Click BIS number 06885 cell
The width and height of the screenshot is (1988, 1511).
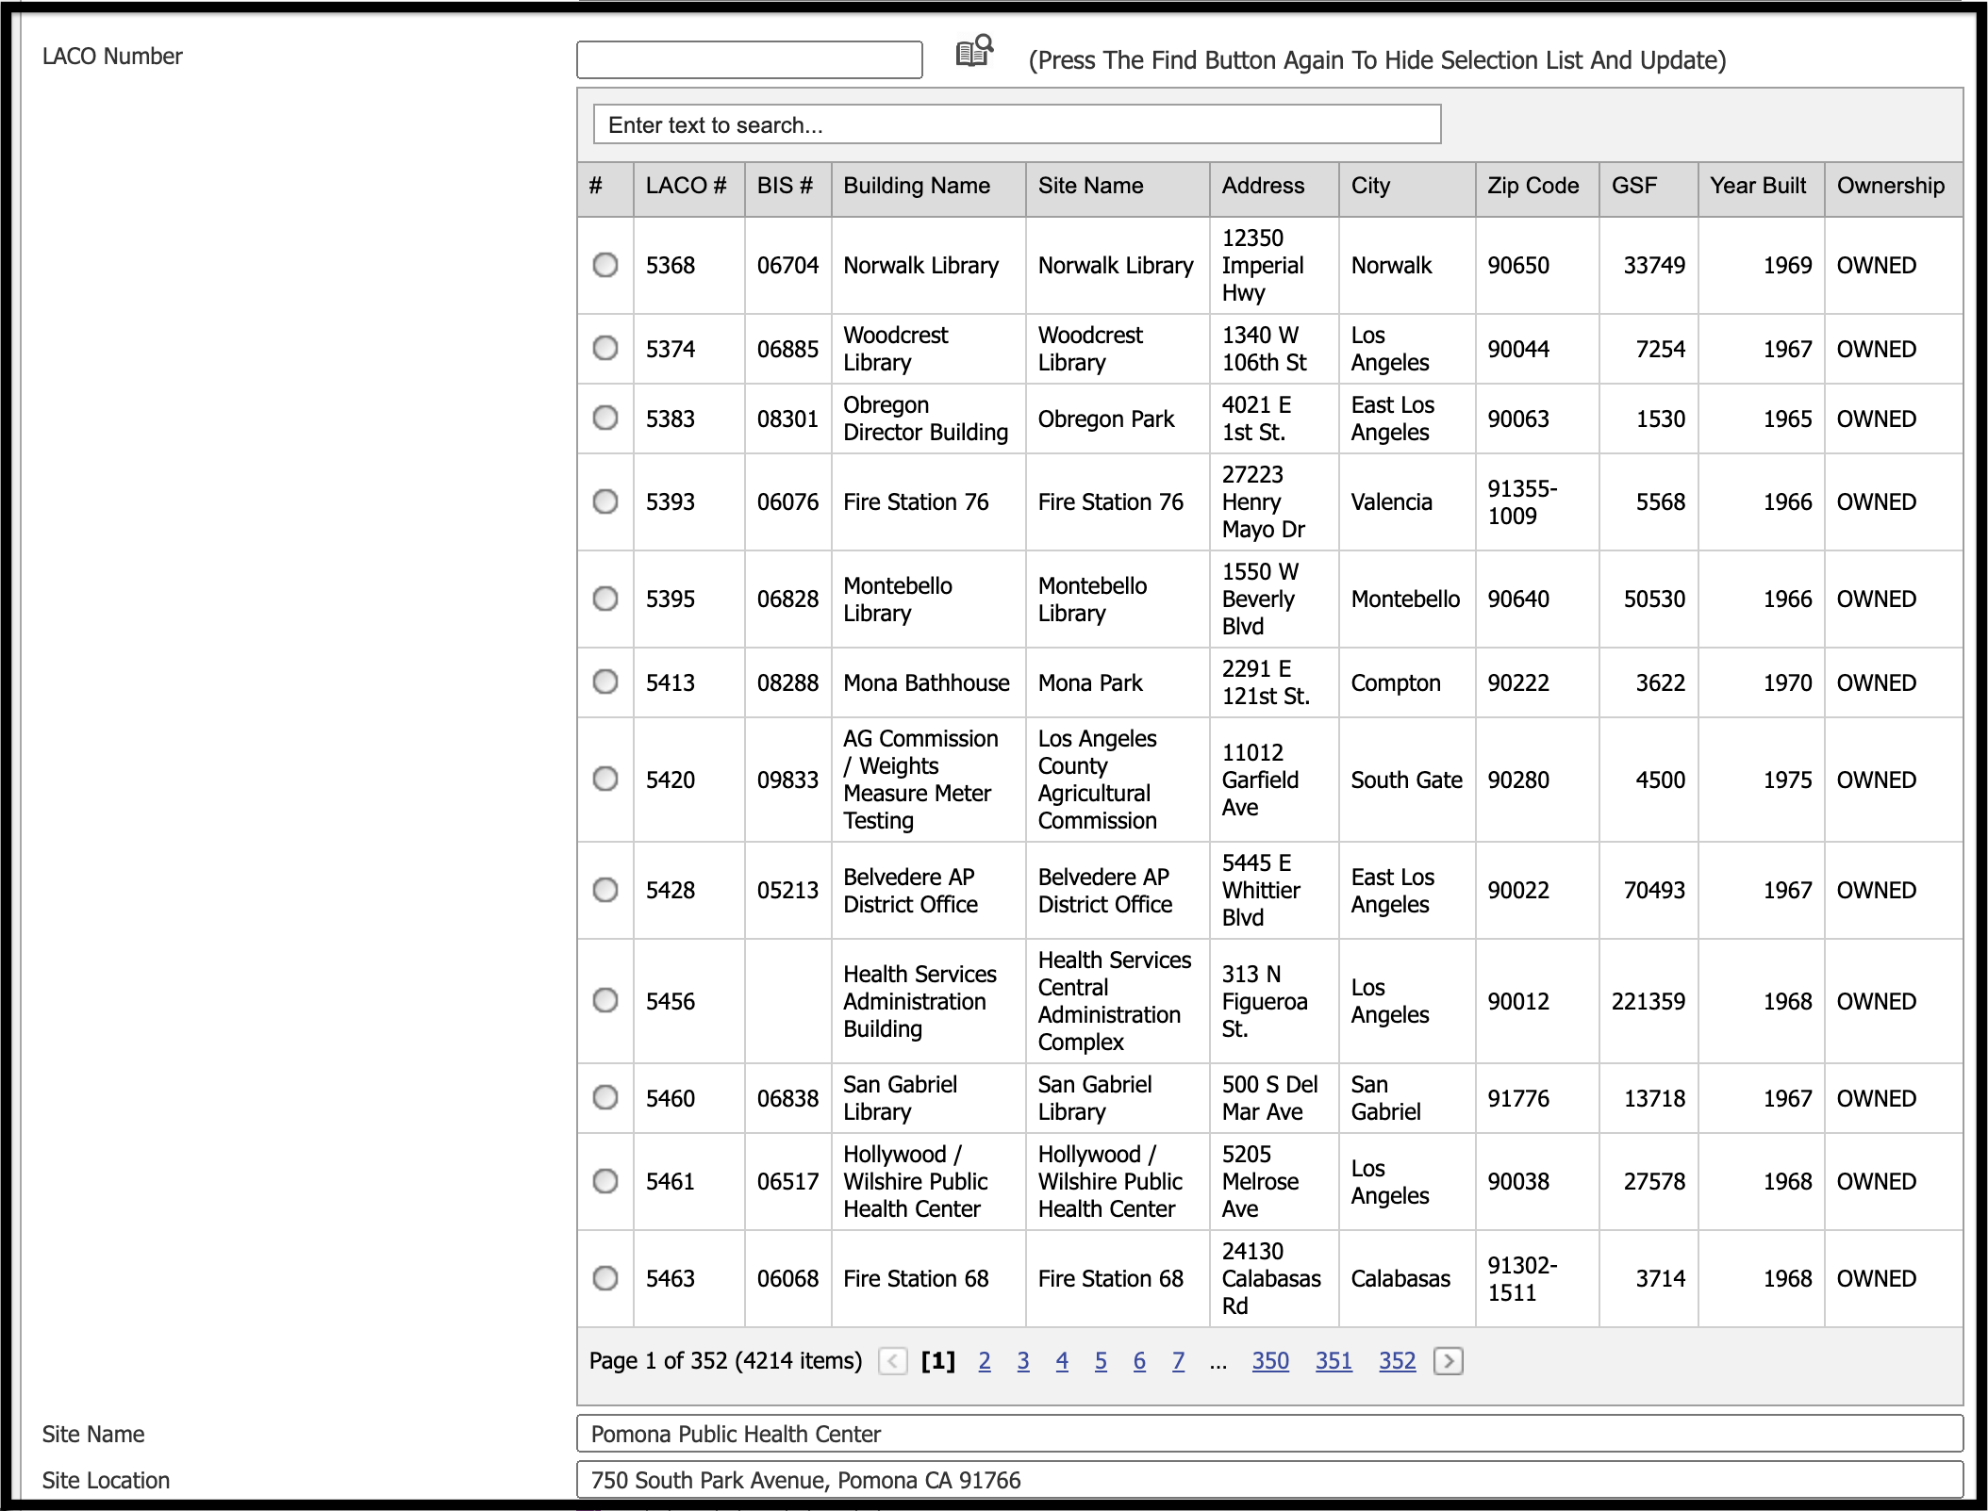pos(787,349)
